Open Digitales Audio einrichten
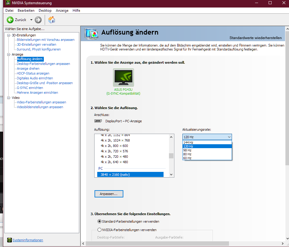This screenshot has height=247, width=289. click(x=35, y=78)
